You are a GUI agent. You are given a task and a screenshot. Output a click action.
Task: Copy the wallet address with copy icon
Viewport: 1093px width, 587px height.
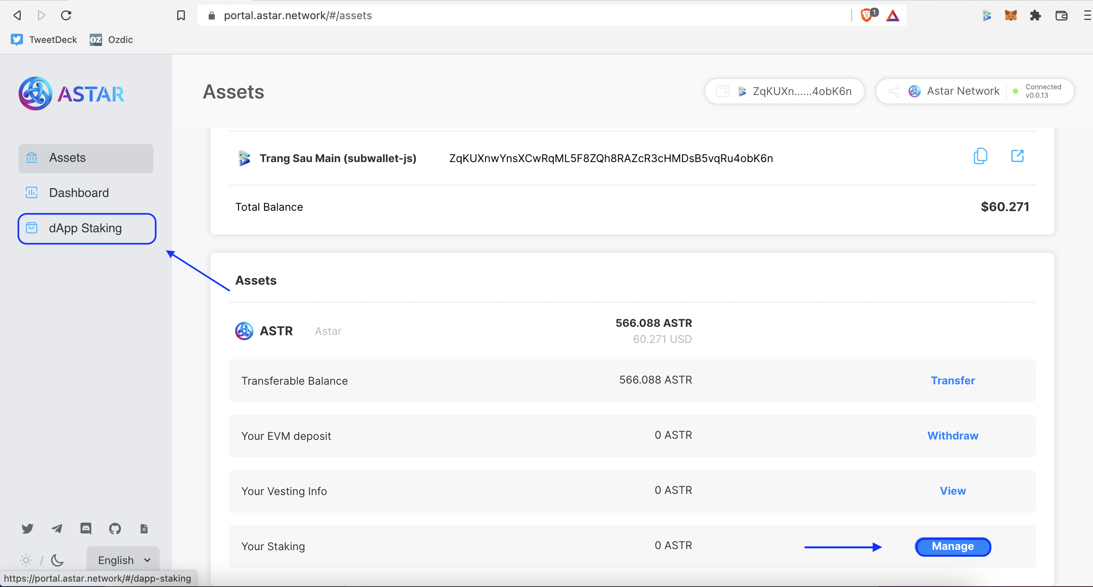pyautogui.click(x=980, y=156)
